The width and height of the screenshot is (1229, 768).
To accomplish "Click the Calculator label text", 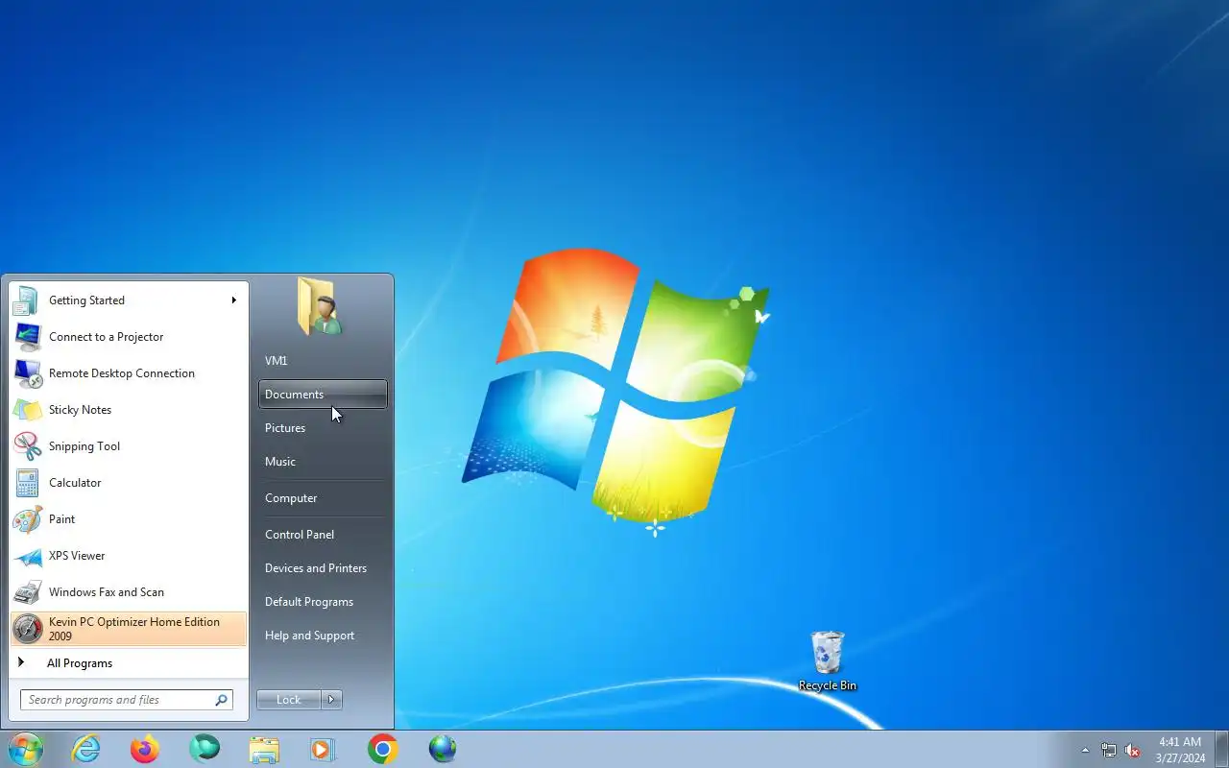I will 75,483.
